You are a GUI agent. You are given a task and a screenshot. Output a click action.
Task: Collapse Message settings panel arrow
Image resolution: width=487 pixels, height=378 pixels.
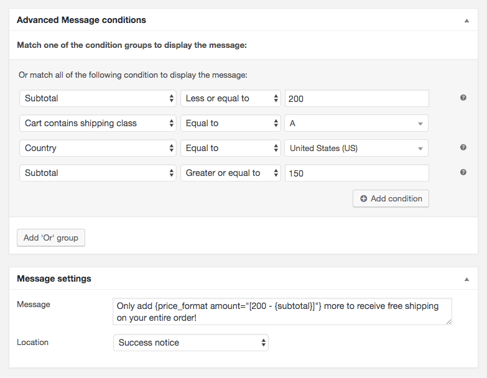point(466,279)
